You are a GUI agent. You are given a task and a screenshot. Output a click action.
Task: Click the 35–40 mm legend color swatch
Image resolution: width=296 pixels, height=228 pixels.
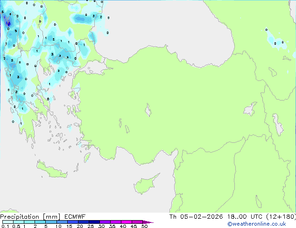tap(115, 222)
